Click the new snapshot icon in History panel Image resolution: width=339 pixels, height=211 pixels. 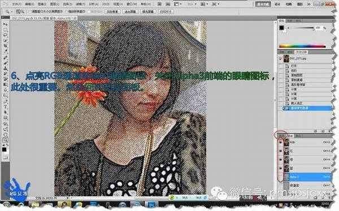point(323,131)
